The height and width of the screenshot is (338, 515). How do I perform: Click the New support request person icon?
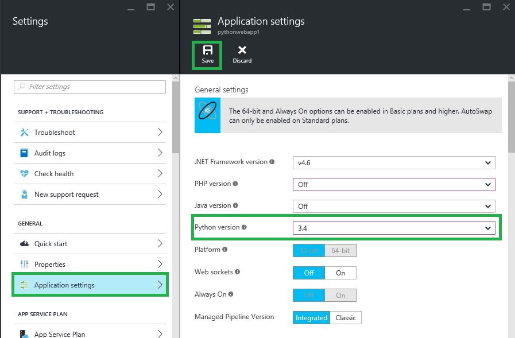pyautogui.click(x=24, y=195)
